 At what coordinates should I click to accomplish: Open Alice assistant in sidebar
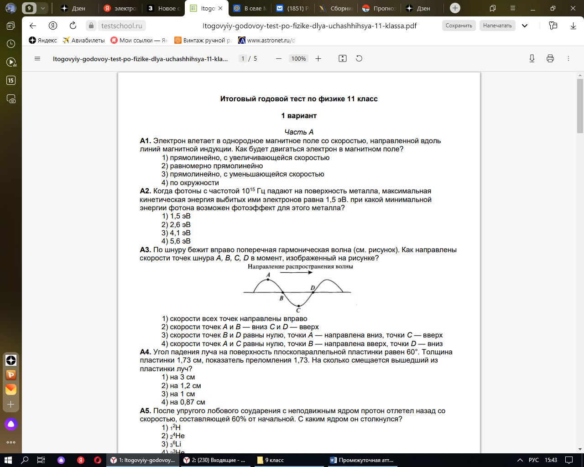pyautogui.click(x=11, y=424)
